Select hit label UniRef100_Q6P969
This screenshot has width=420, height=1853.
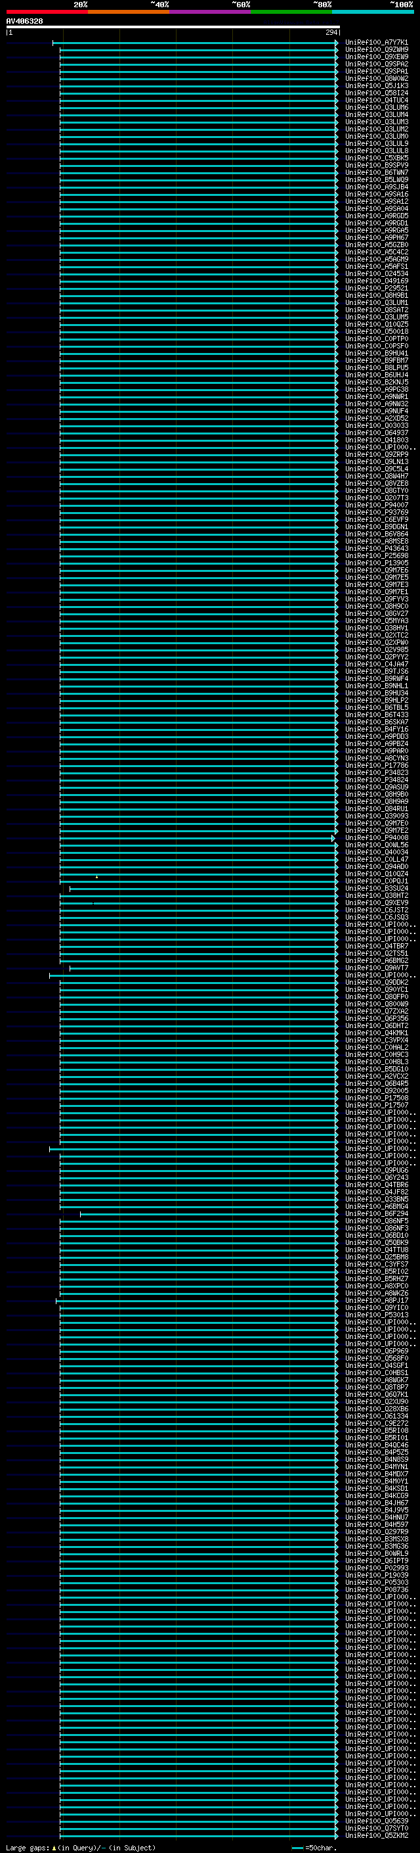(376, 1351)
